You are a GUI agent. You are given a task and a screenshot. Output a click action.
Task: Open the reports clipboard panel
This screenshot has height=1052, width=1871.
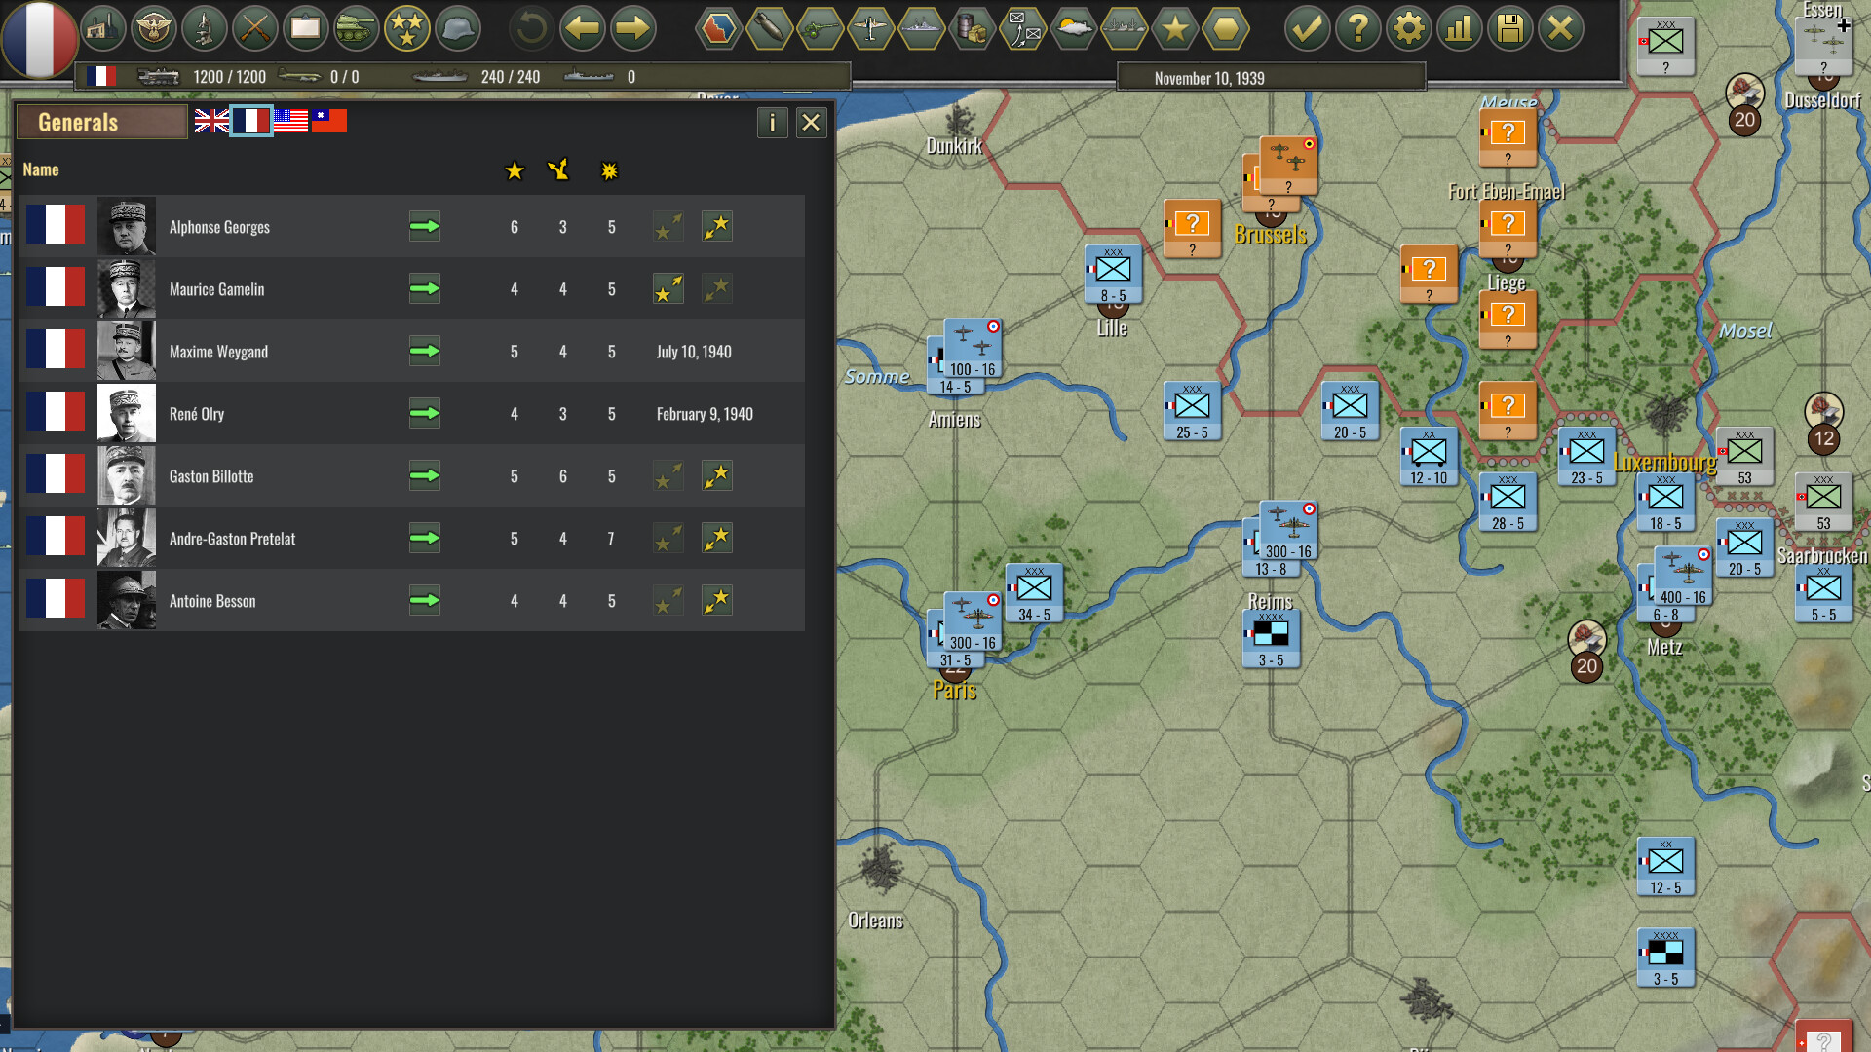coord(306,28)
